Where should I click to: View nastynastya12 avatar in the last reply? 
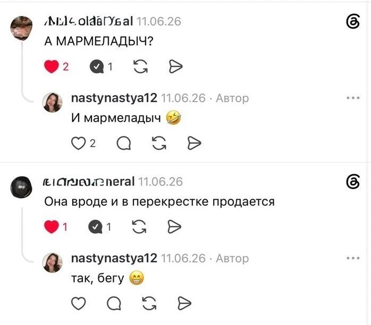point(52,262)
